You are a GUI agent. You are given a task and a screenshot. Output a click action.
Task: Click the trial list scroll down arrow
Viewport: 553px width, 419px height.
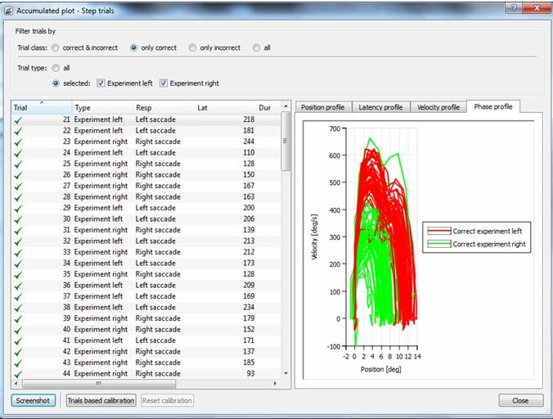tap(285, 373)
